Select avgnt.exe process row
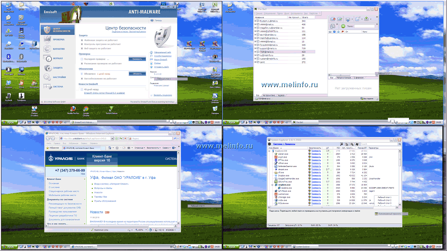The image size is (447, 251). (334, 157)
